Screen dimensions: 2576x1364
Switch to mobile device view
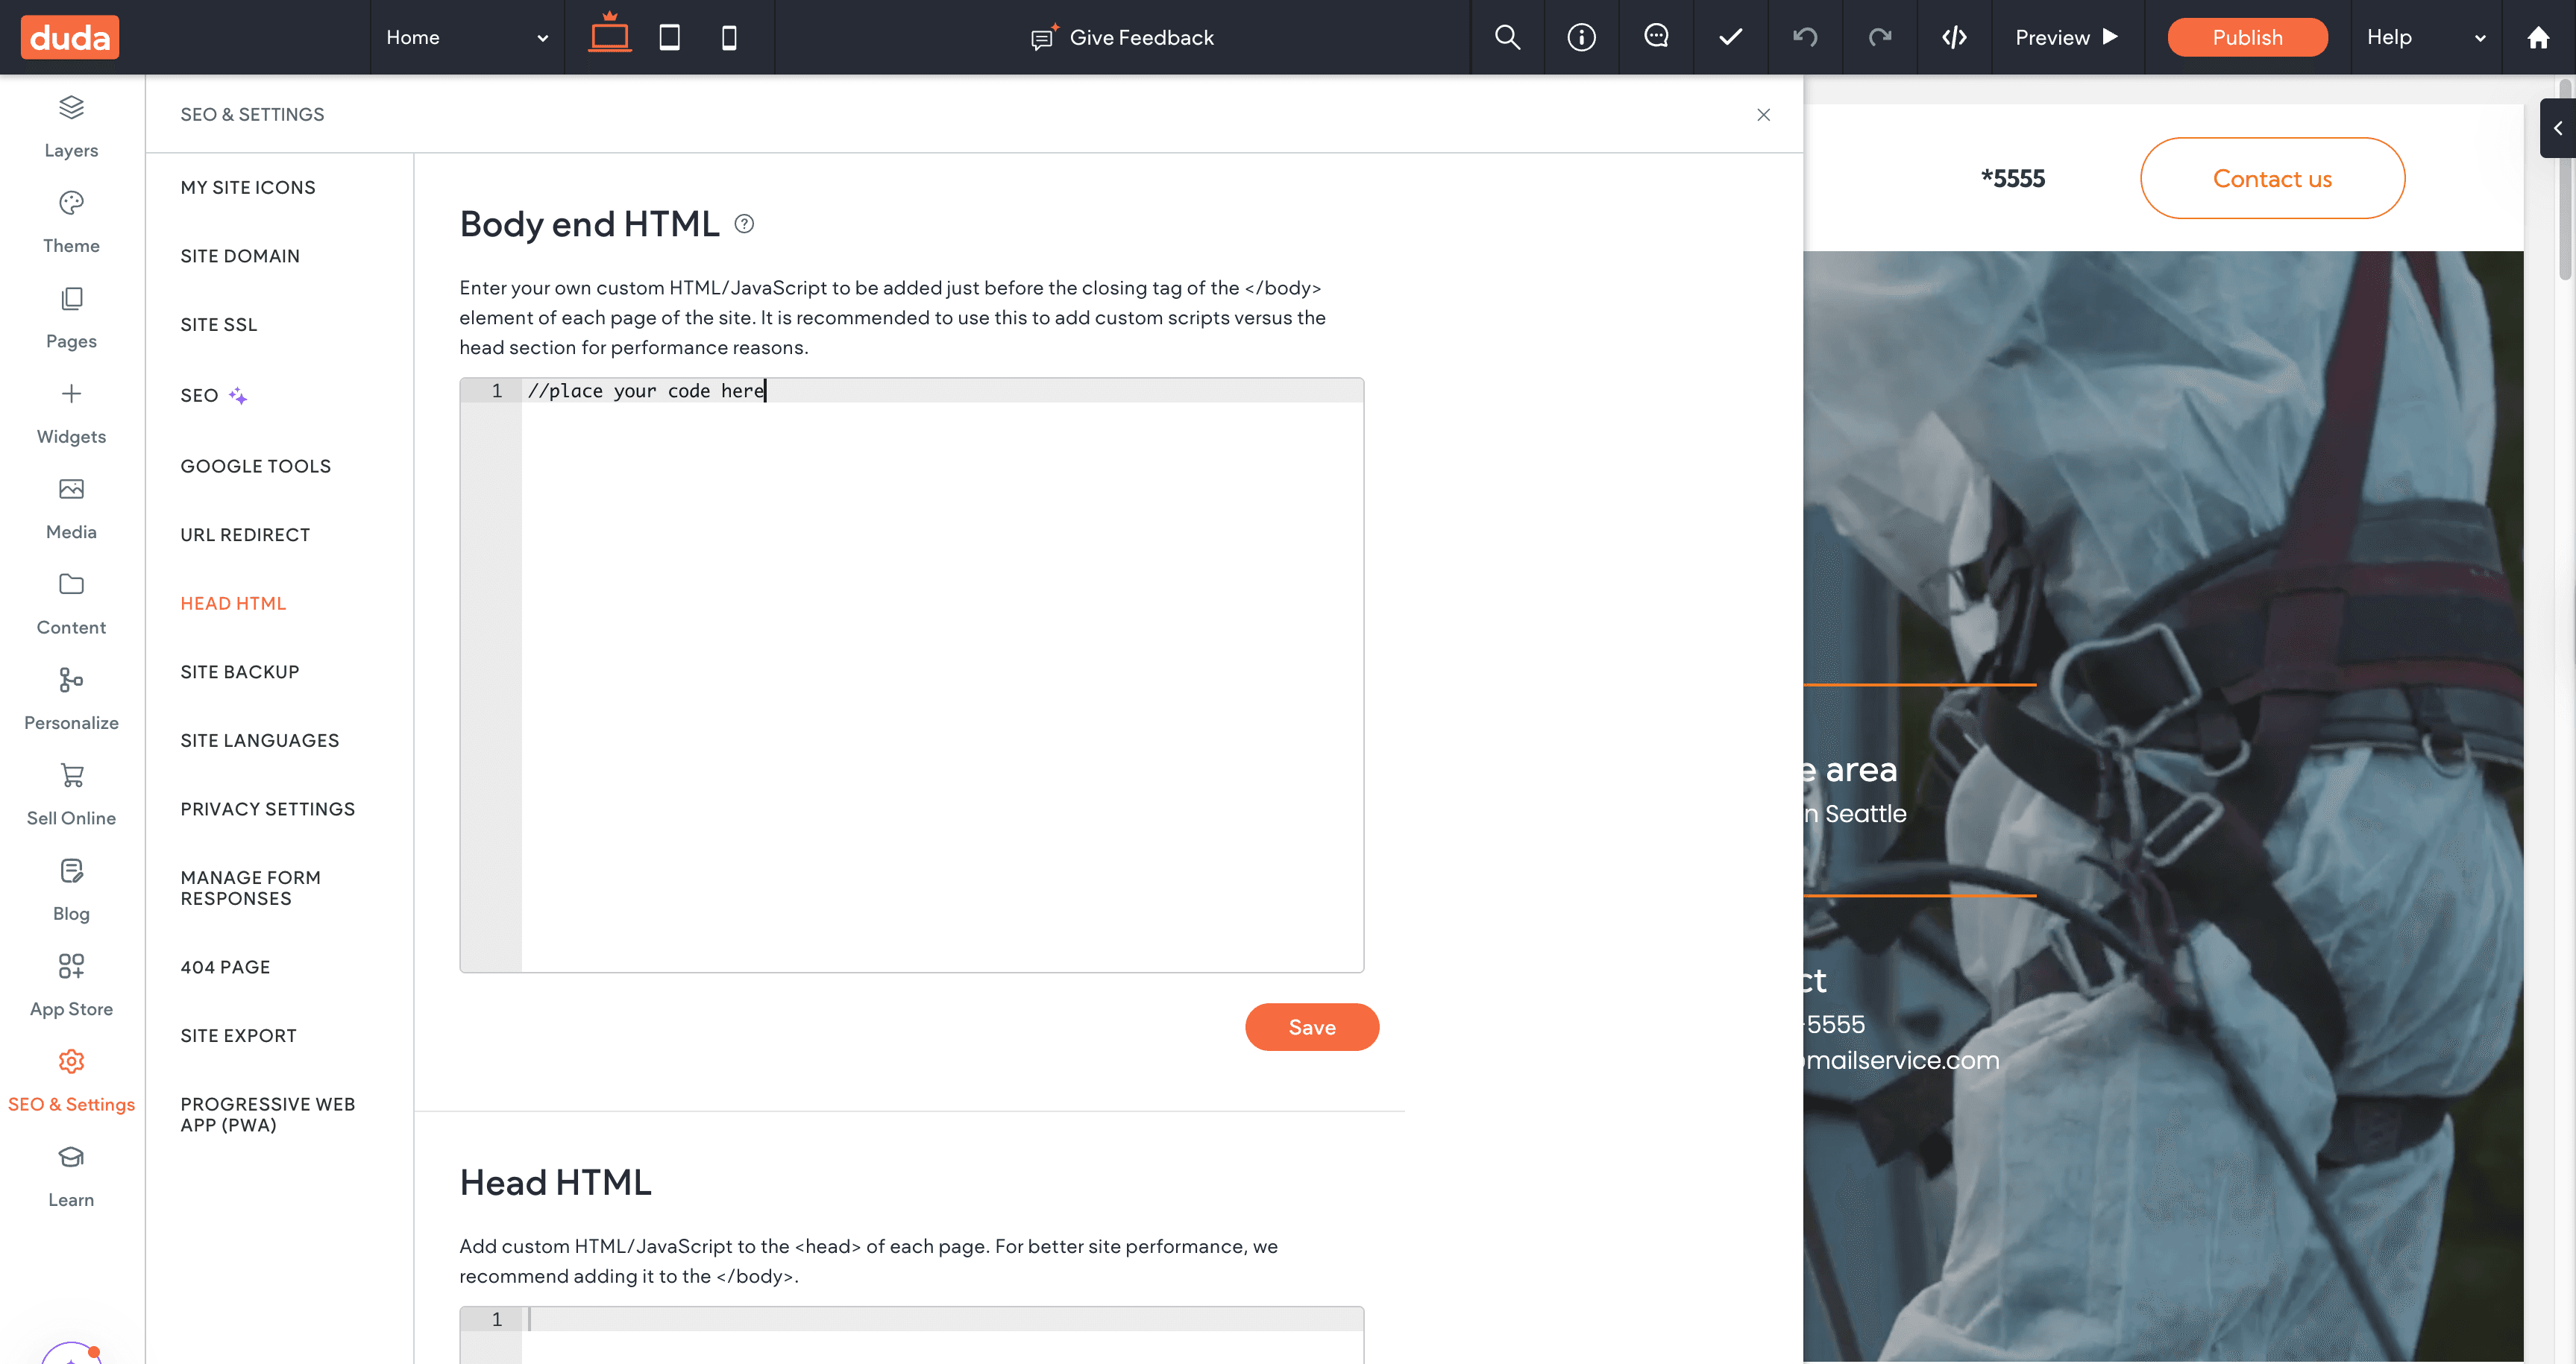click(x=729, y=37)
